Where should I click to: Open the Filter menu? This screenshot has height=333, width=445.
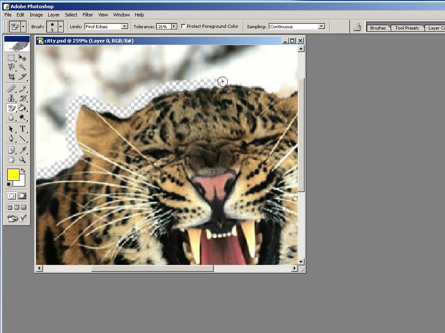88,15
